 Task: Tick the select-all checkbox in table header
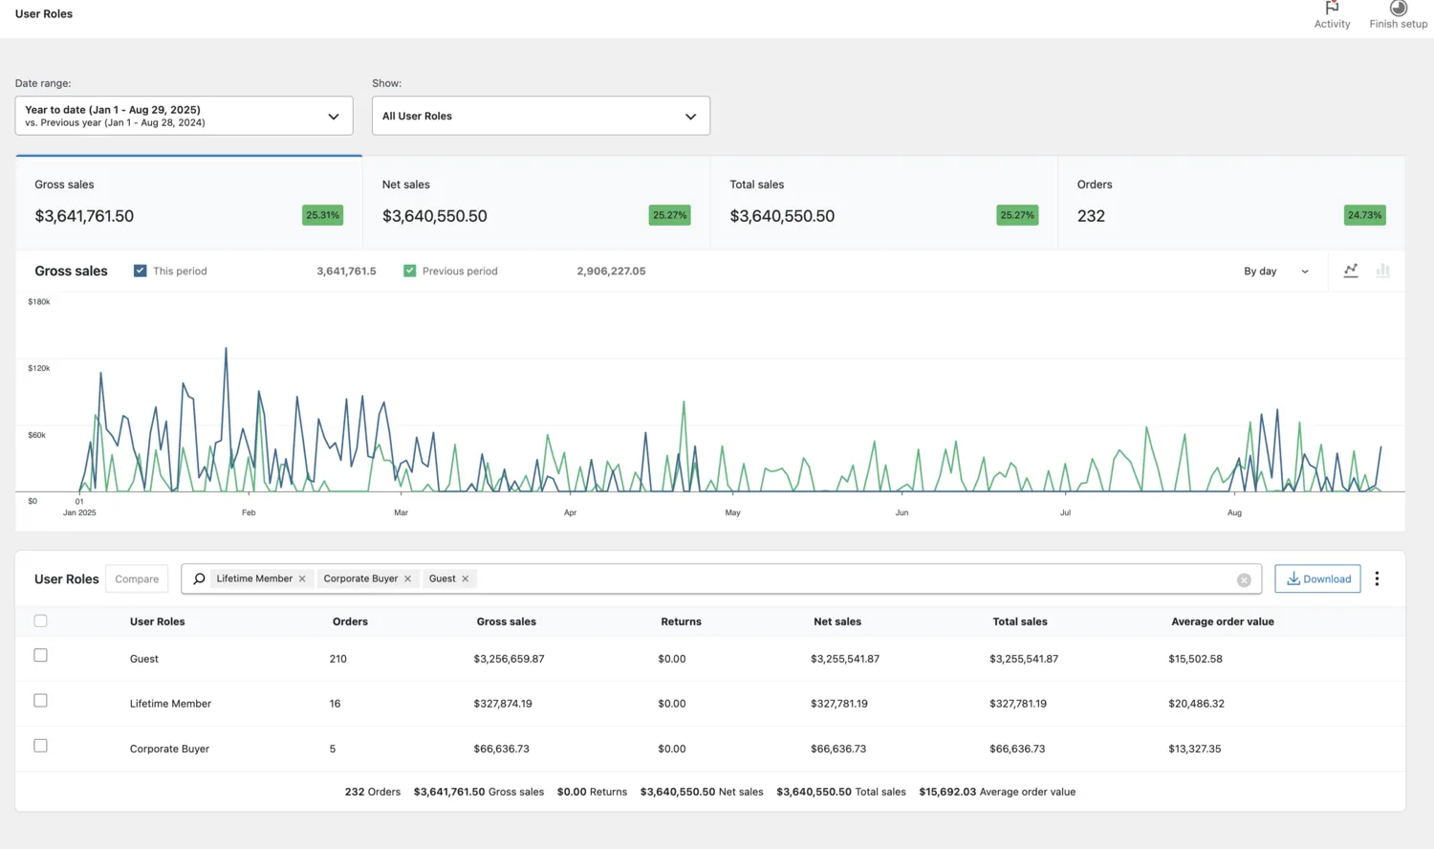(x=40, y=621)
